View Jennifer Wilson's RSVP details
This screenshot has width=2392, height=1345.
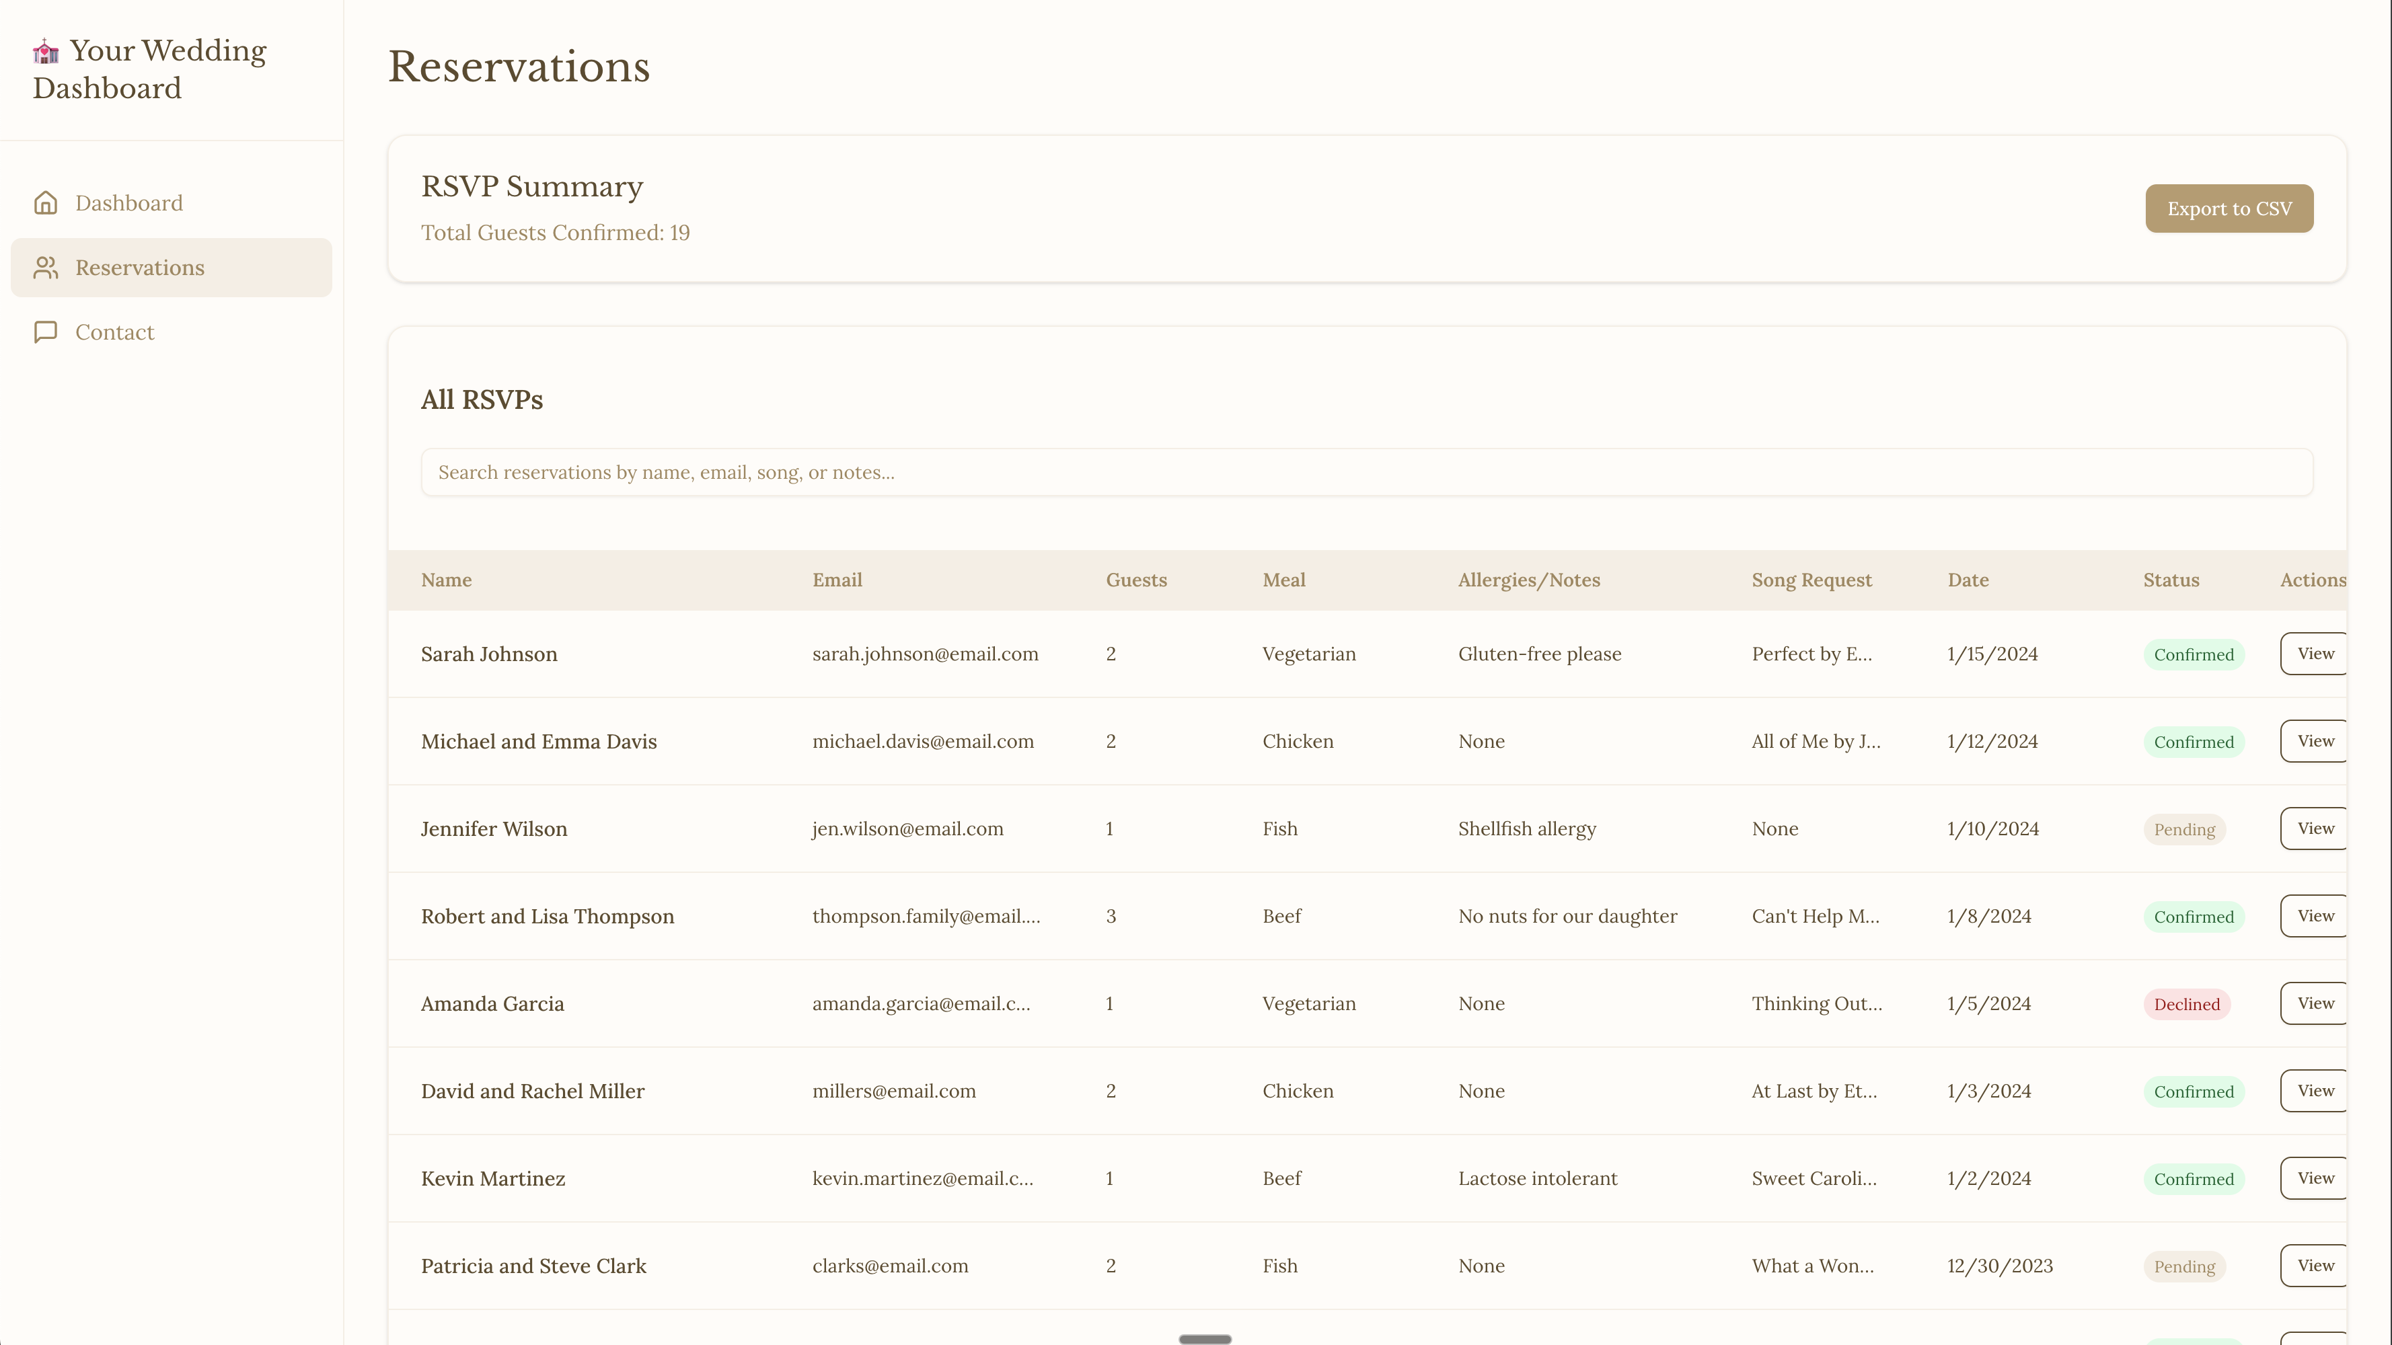pos(2315,828)
